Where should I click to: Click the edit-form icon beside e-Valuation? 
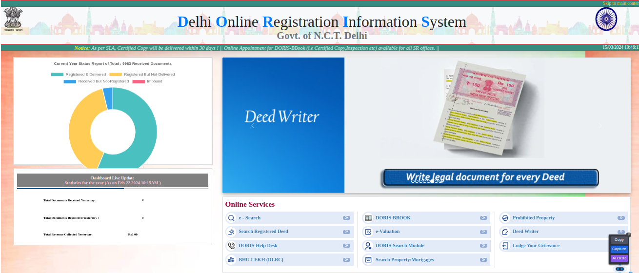[368, 232]
